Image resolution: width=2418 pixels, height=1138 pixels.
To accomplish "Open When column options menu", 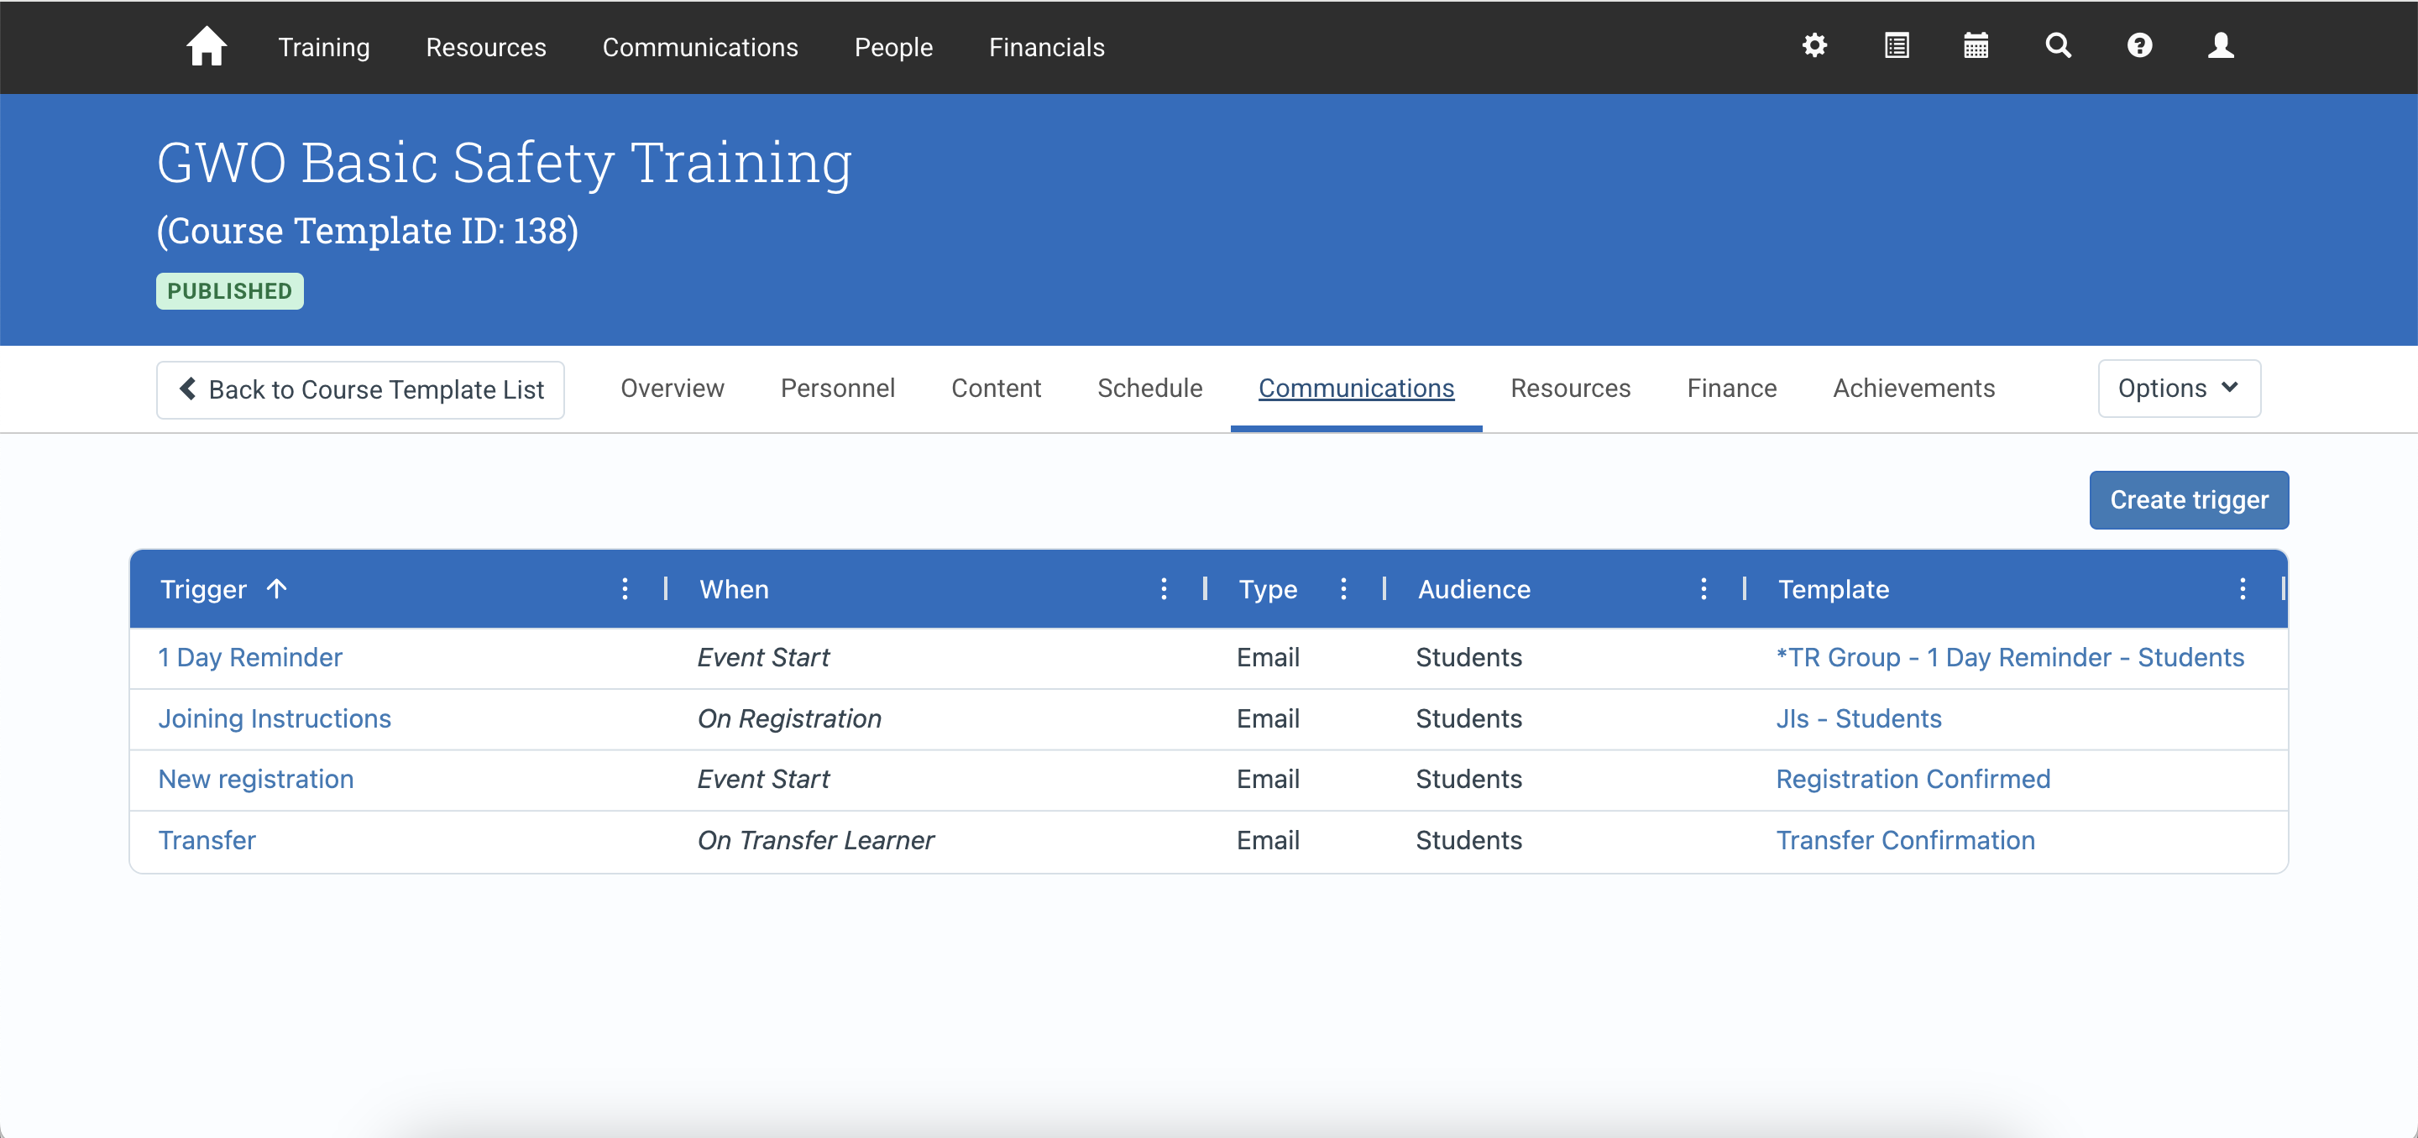I will (1163, 589).
